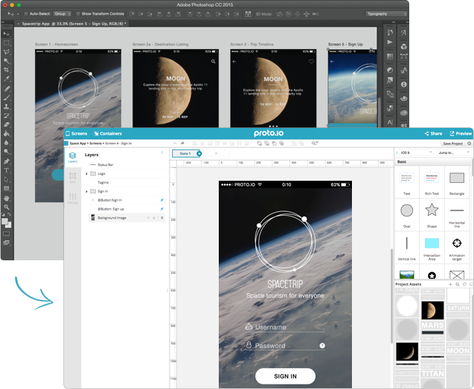Enable the Auto-Select checkbox
The width and height of the screenshot is (474, 389).
[25, 13]
